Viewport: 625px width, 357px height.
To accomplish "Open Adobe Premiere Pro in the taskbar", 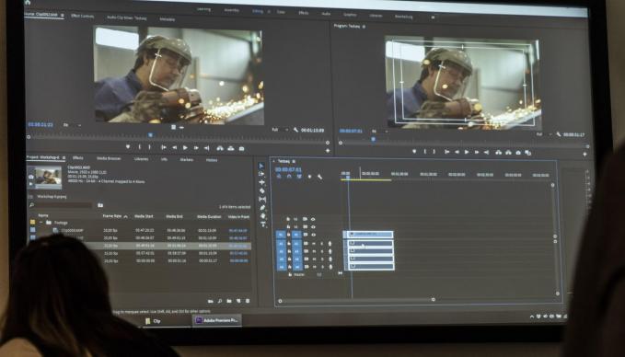I will pyautogui.click(x=217, y=320).
